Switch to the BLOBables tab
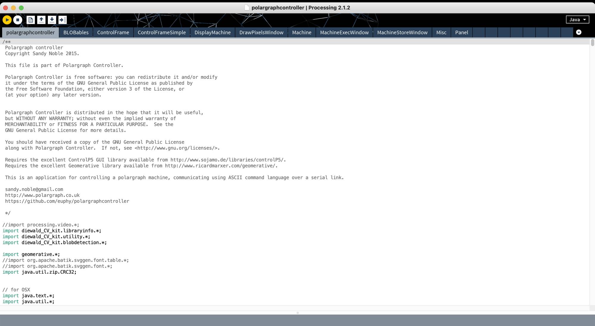 point(76,32)
